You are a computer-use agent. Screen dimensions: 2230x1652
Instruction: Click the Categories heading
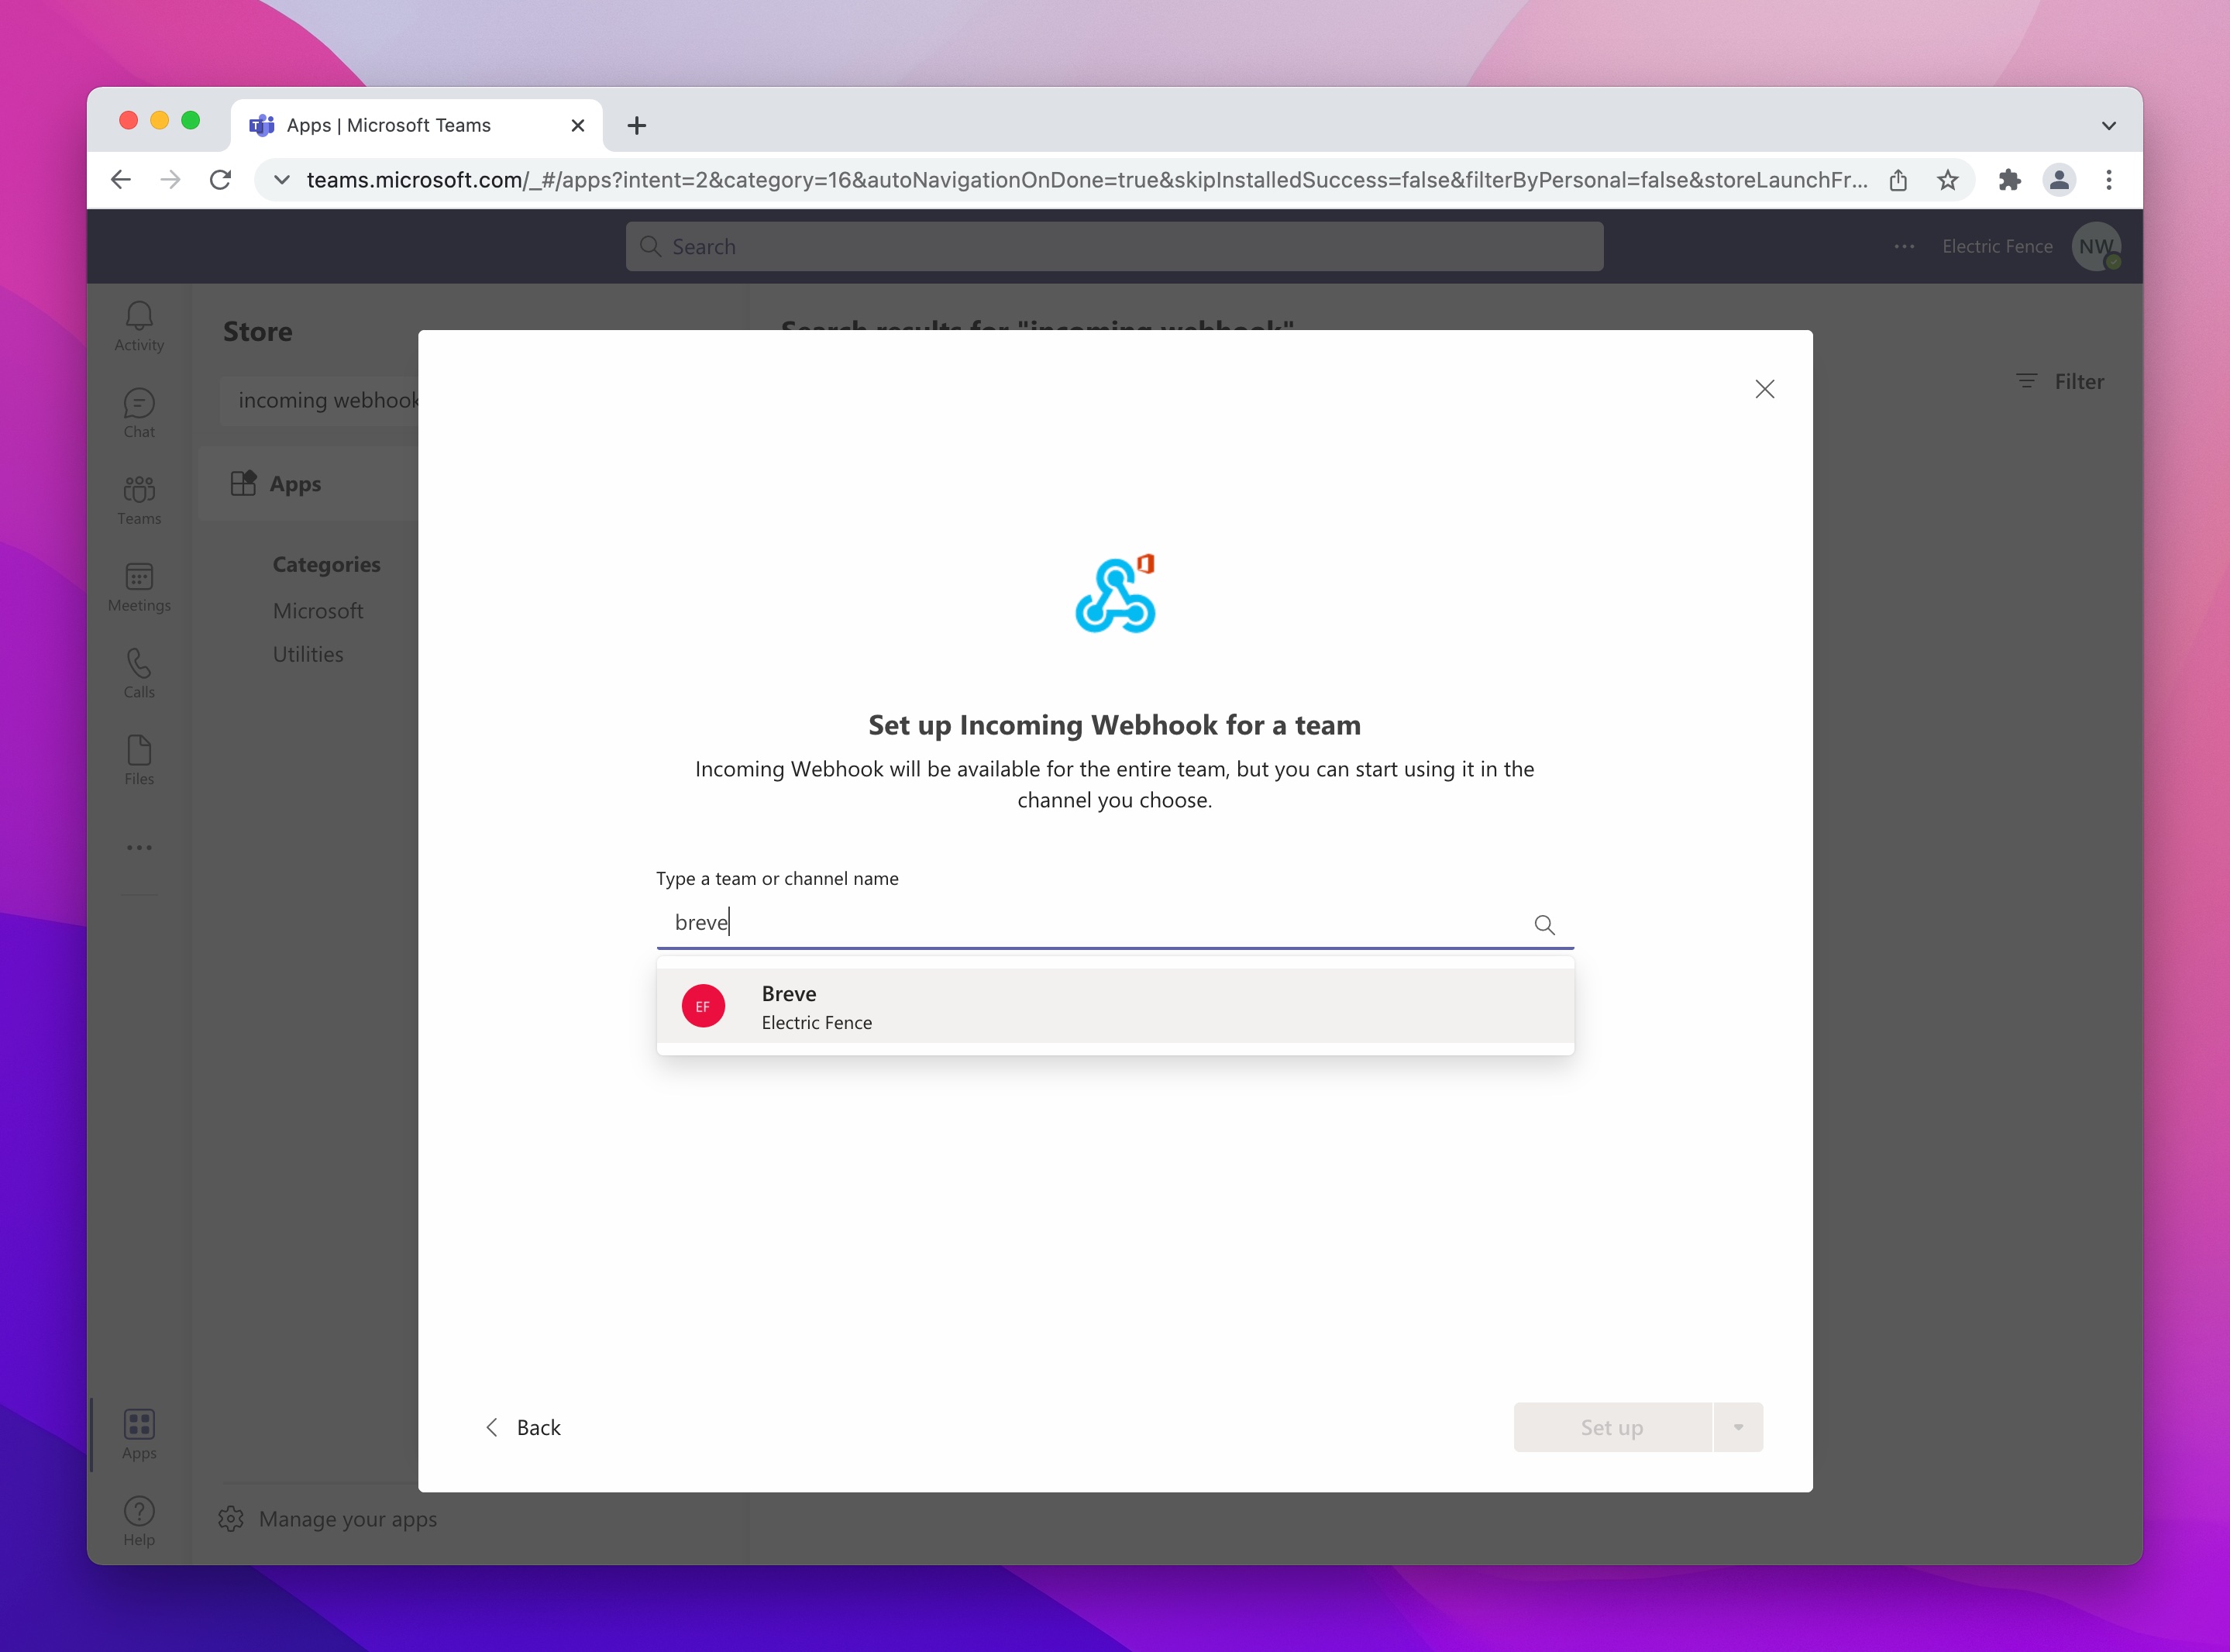[326, 564]
